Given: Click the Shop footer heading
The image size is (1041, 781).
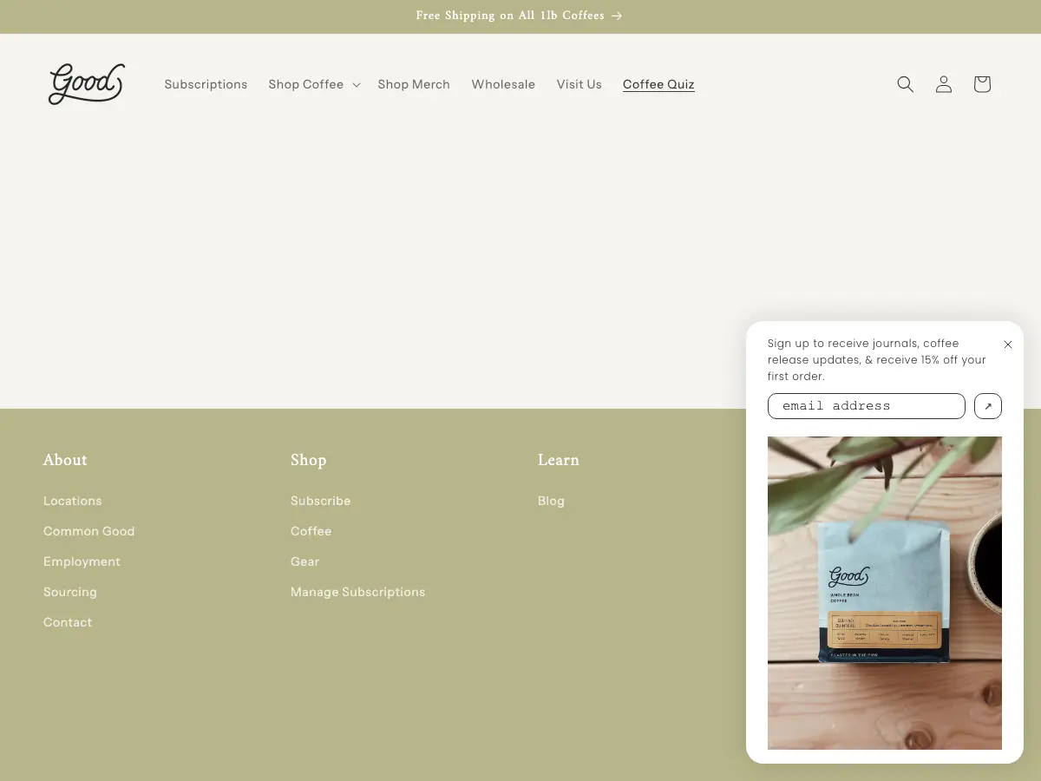Looking at the screenshot, I should [309, 460].
